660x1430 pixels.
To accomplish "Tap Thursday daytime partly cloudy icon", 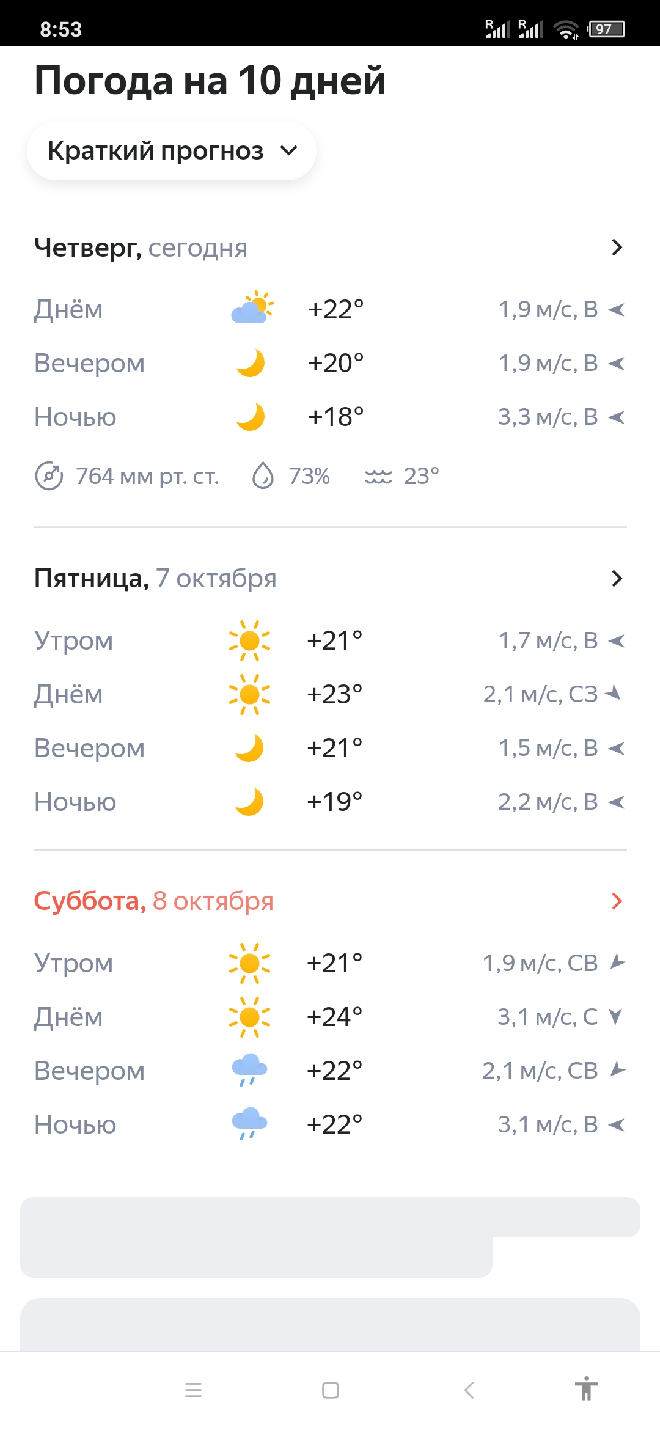I will pos(252,309).
